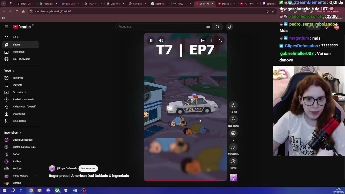Switch to the Dashboard browser tab

(160, 4)
